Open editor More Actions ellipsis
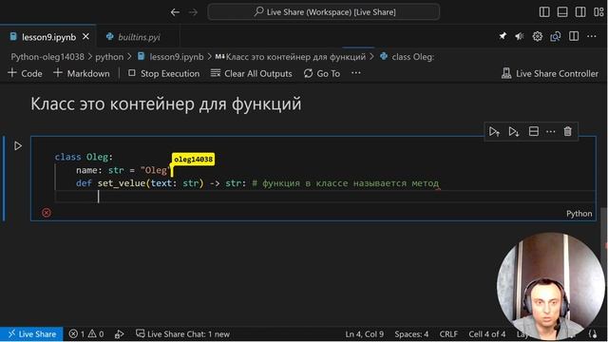This screenshot has width=608, height=342. (x=591, y=36)
